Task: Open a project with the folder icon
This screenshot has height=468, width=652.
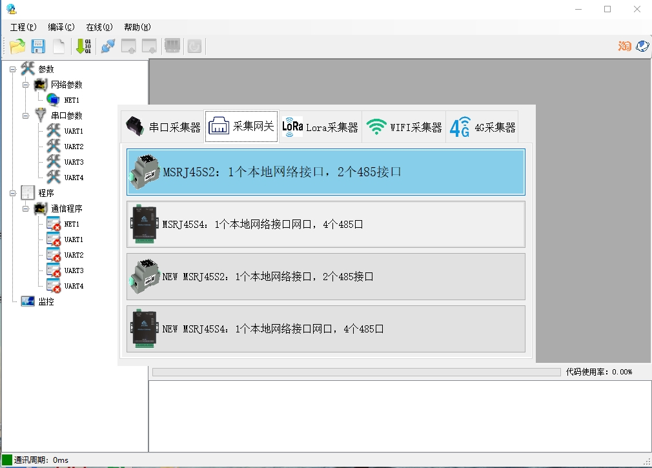Action: [x=17, y=46]
